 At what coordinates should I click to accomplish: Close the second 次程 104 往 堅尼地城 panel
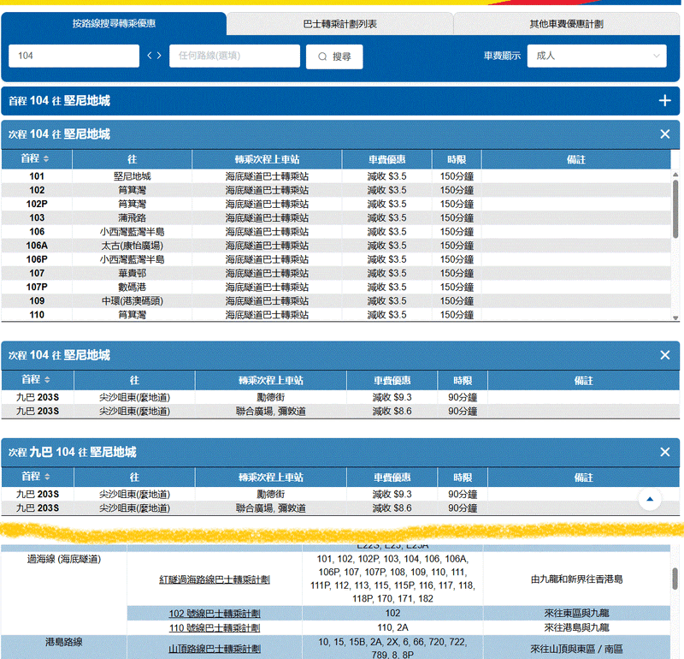664,355
